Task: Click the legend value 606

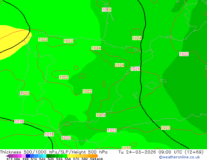Action: coord(99,159)
